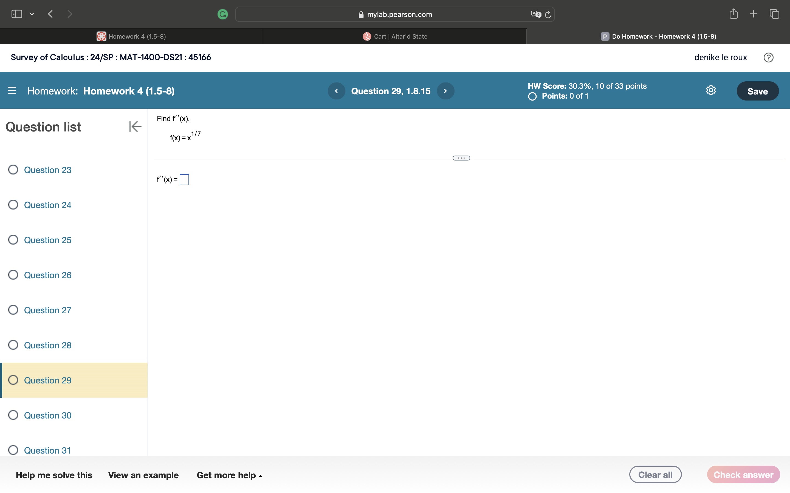The image size is (790, 493).
Task: Open a new browser tab with the plus icon
Action: 754,14
